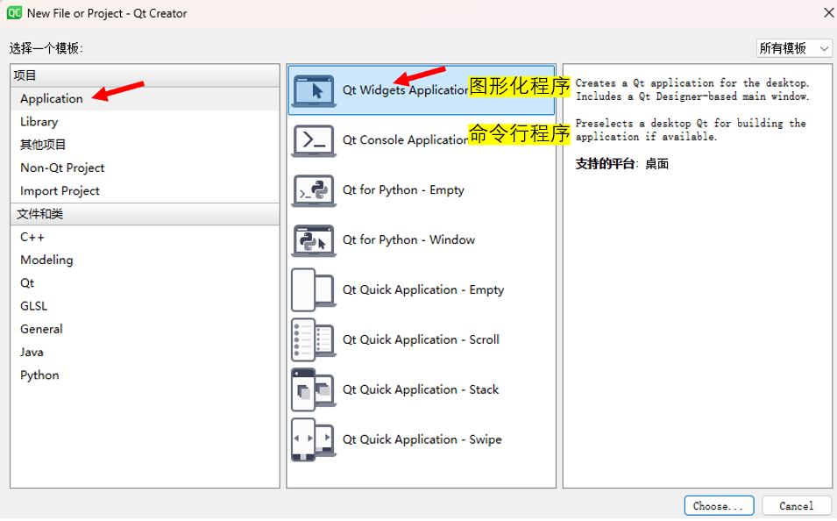This screenshot has width=837, height=521.
Task: Select the General file category
Action: click(x=145, y=329)
